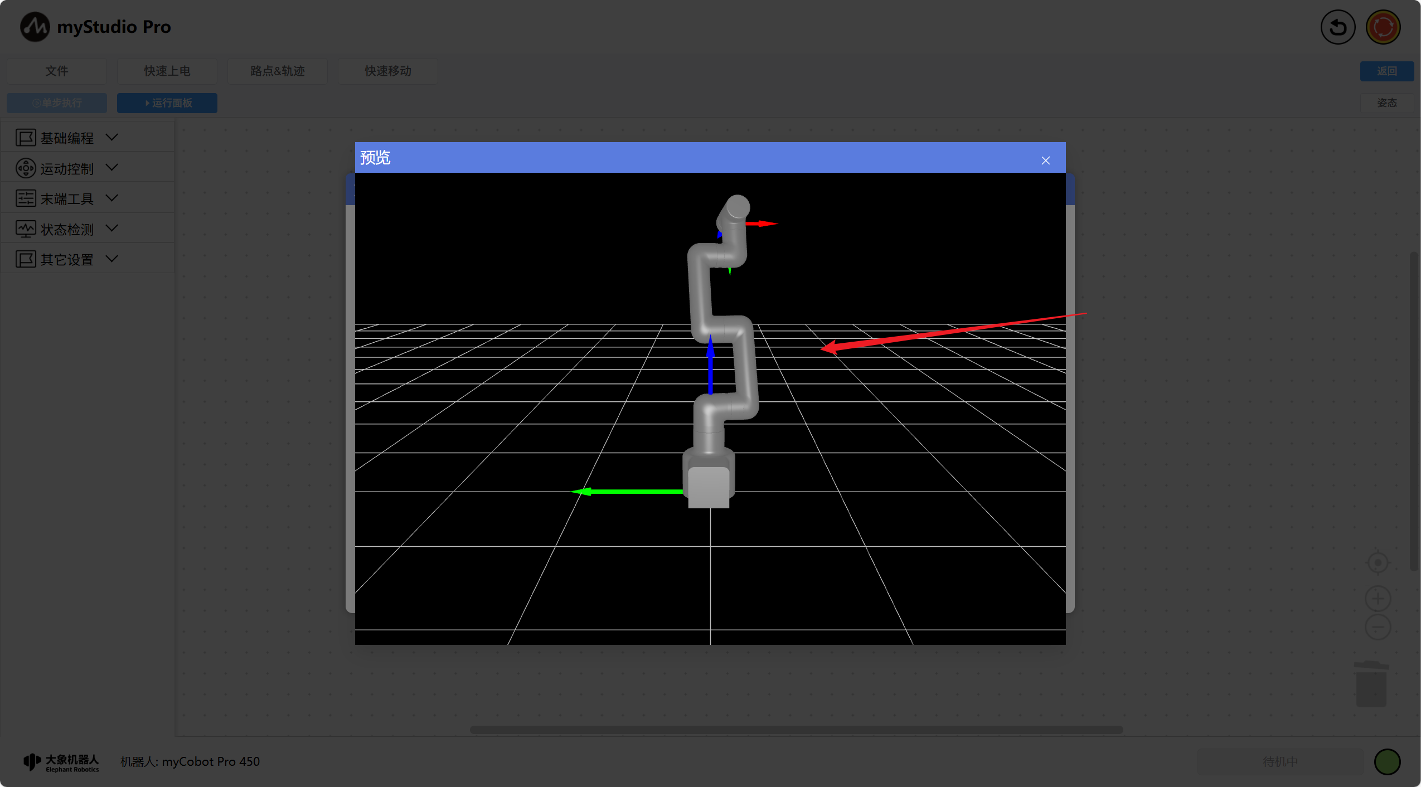Click the zoom in plus icon
This screenshot has width=1421, height=787.
click(1378, 599)
